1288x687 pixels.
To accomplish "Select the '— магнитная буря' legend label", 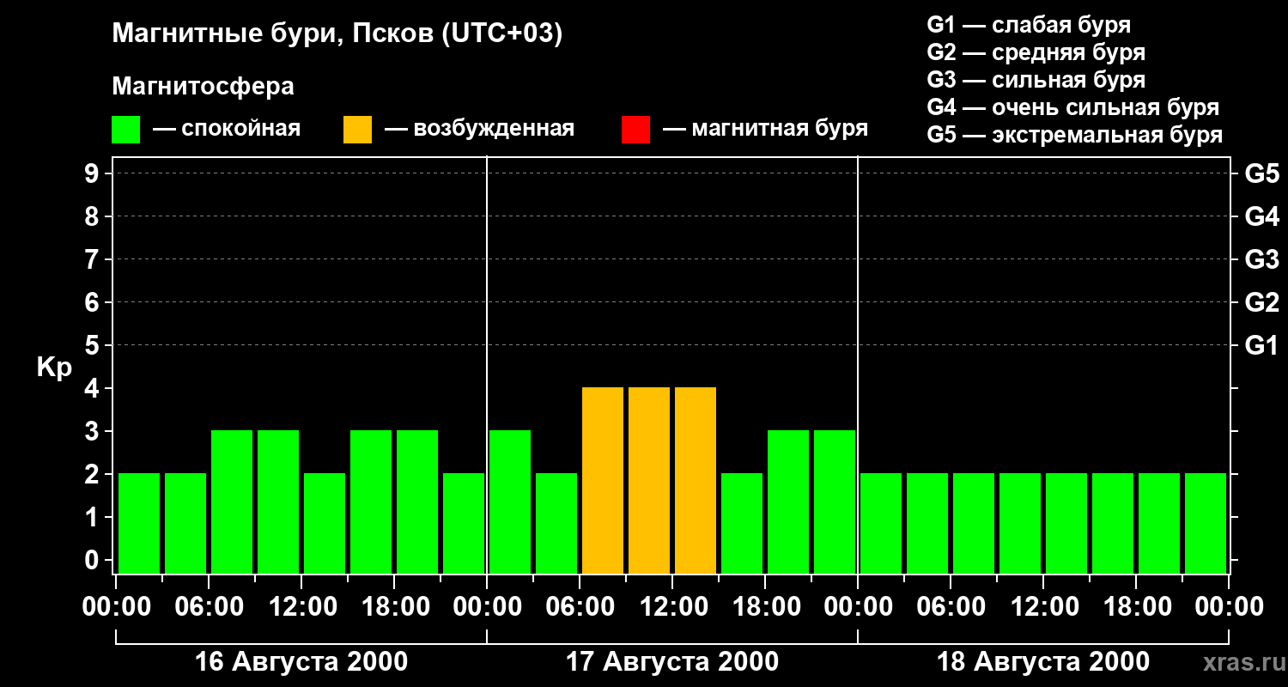I will coord(766,129).
